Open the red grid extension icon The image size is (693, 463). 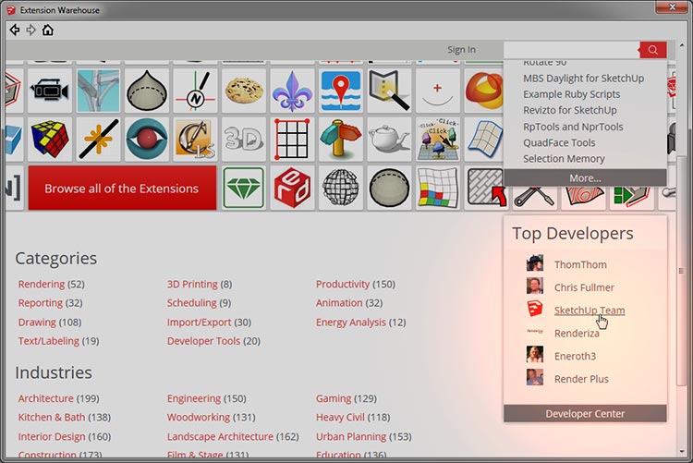point(292,140)
